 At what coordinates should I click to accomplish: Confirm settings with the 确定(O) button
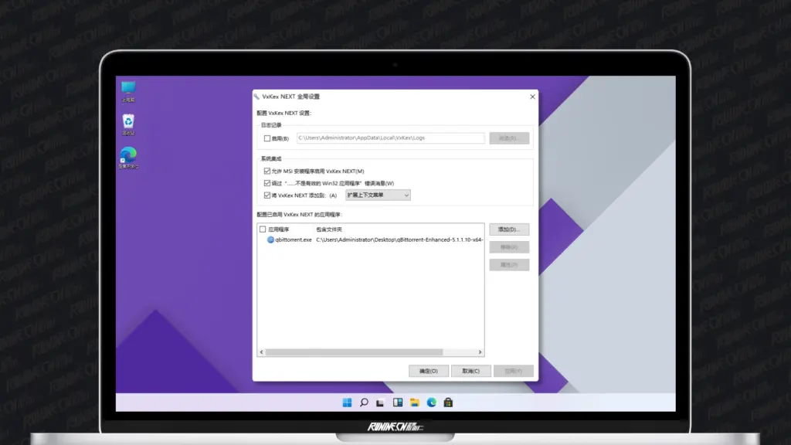click(428, 370)
